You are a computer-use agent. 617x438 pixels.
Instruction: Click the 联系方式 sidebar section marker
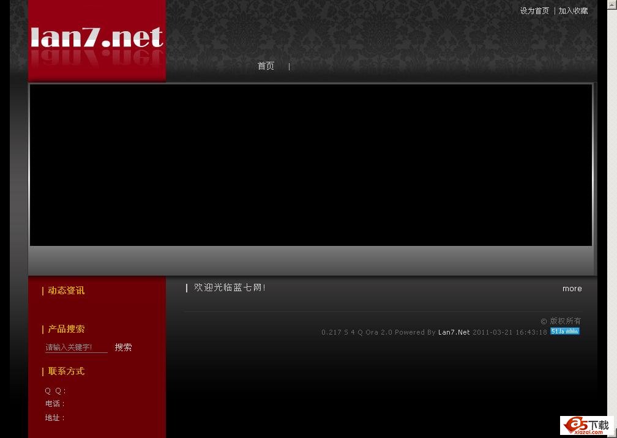66,371
